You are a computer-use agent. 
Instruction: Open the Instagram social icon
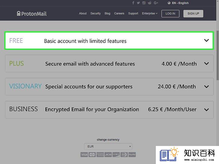click(144, 3)
